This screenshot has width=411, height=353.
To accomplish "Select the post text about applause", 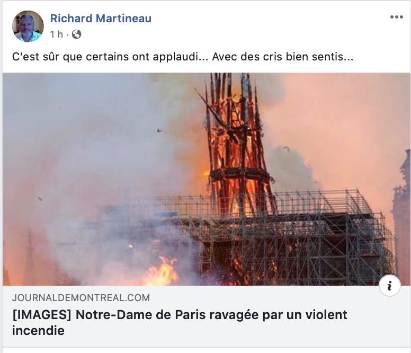I will click(183, 57).
